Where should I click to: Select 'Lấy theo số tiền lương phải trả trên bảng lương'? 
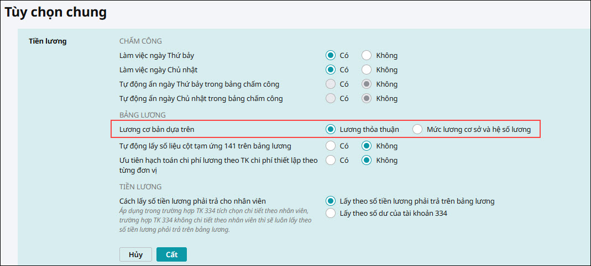click(331, 201)
